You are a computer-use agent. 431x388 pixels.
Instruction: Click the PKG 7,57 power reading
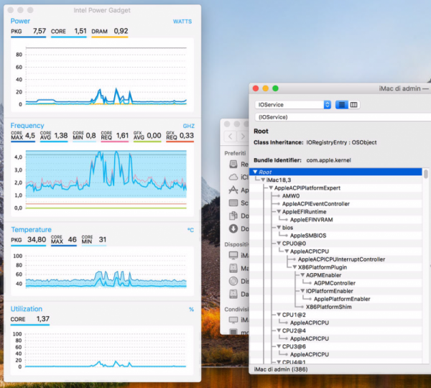(x=28, y=31)
